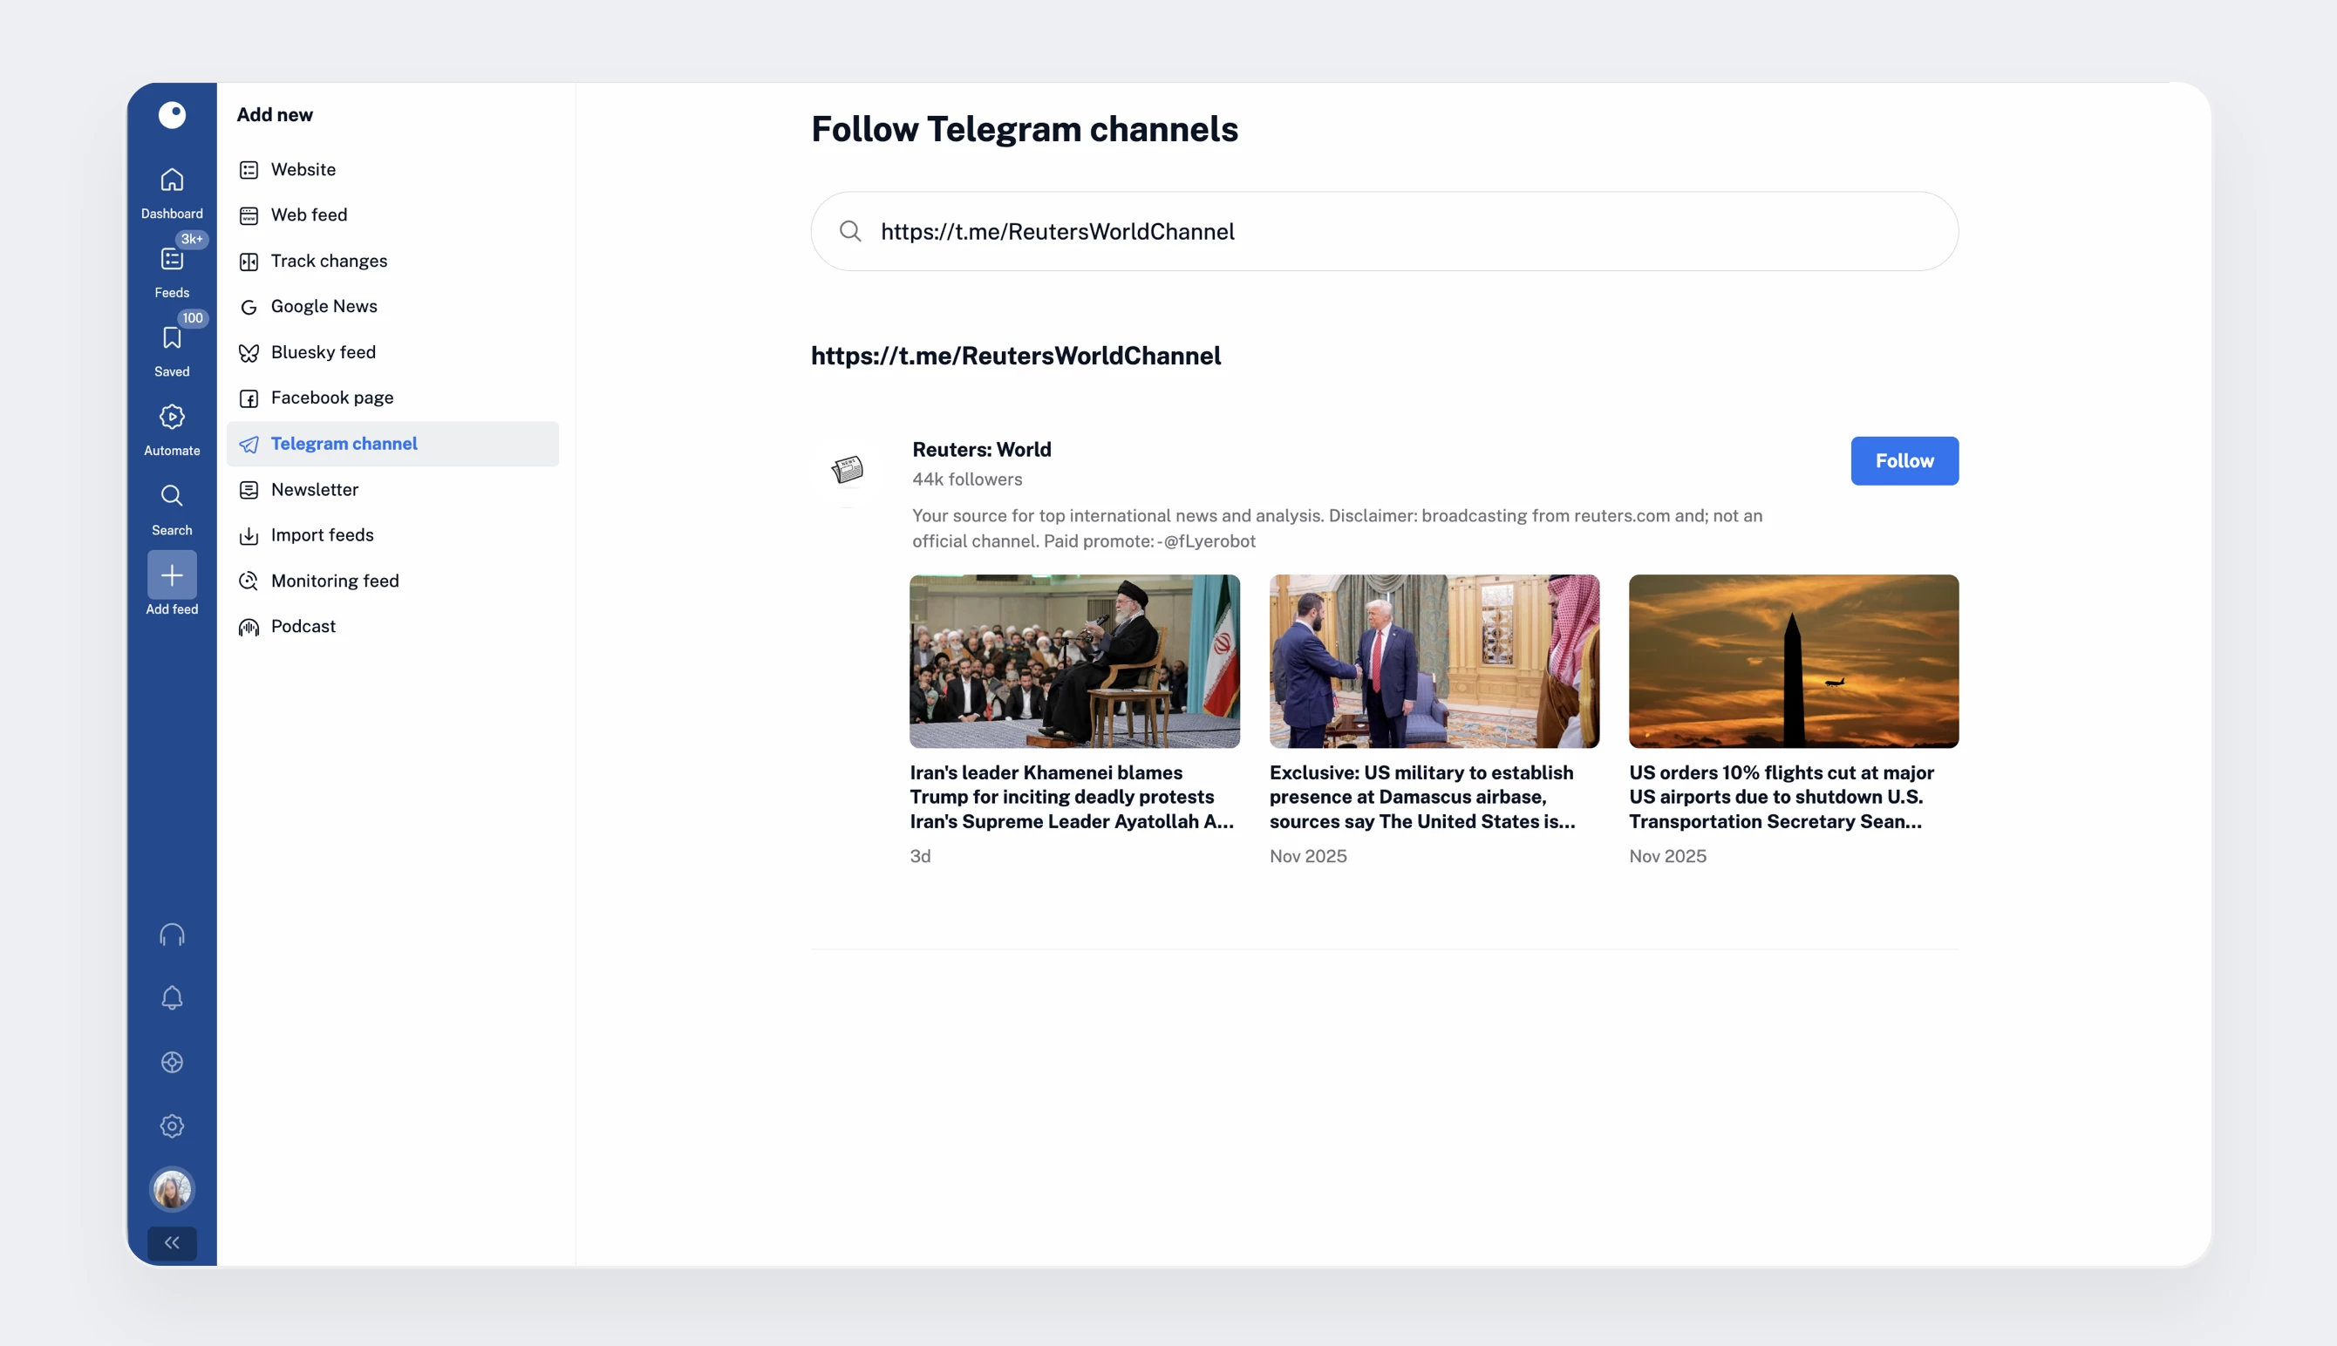Viewport: 2337px width, 1346px height.
Task: Open the Dashboard home icon
Action: click(172, 180)
